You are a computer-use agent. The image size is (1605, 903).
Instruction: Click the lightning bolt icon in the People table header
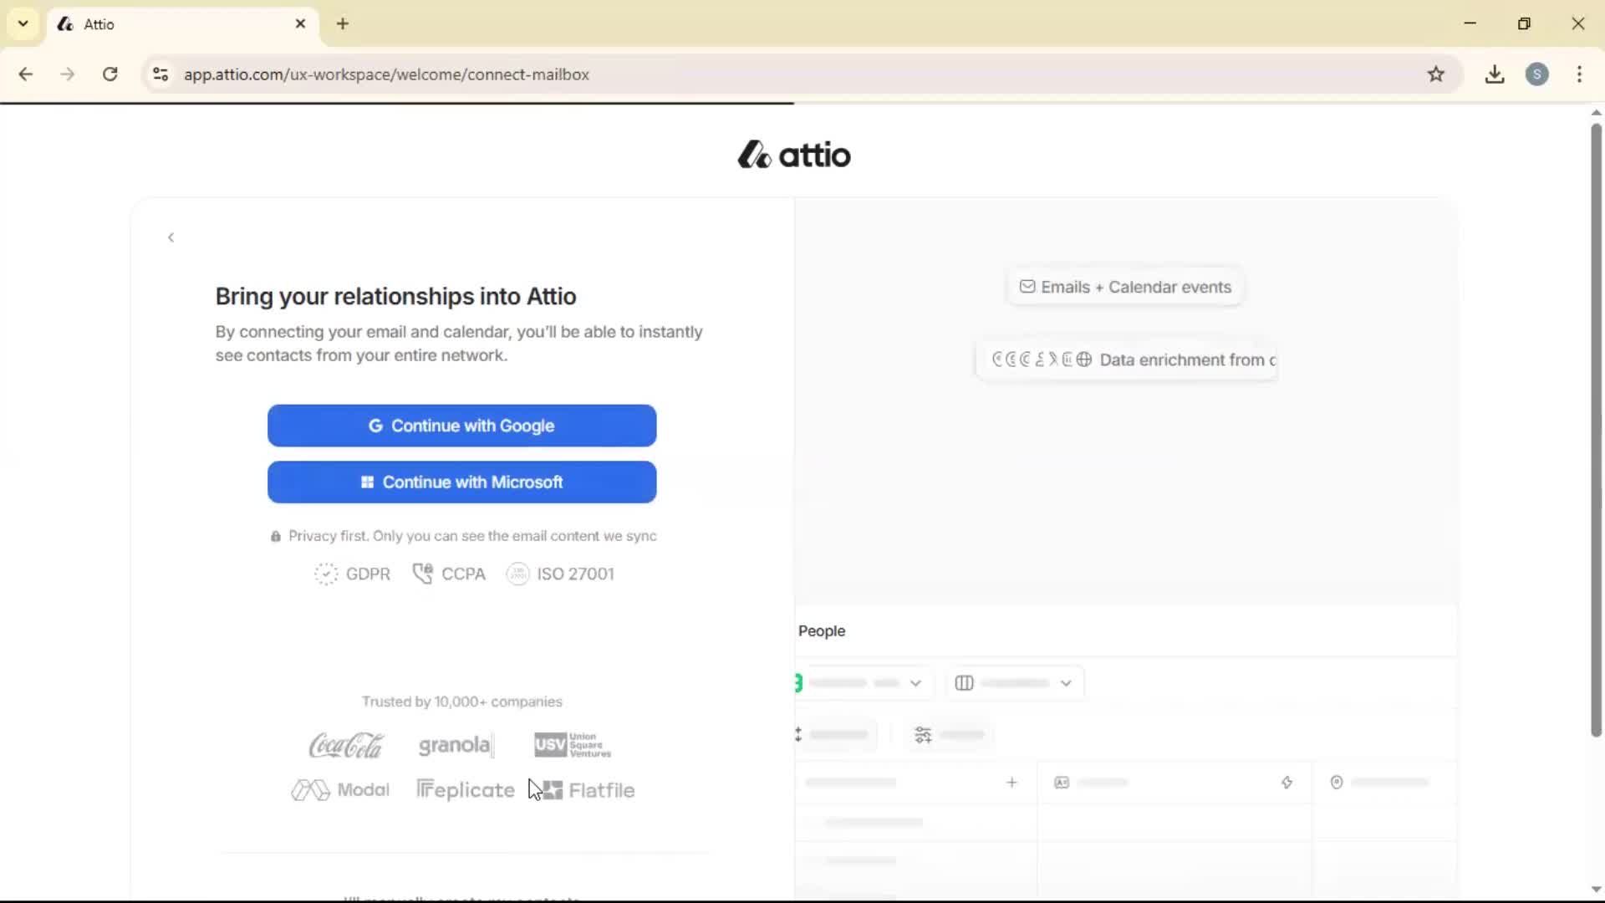(x=1287, y=783)
